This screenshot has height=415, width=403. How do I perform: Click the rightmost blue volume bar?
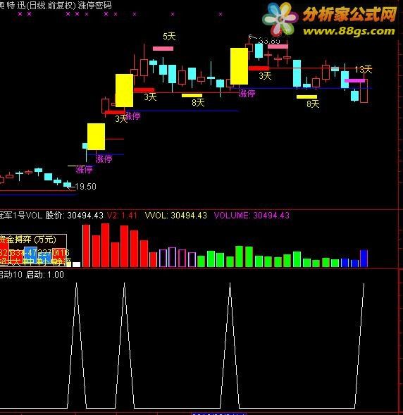coord(364,258)
